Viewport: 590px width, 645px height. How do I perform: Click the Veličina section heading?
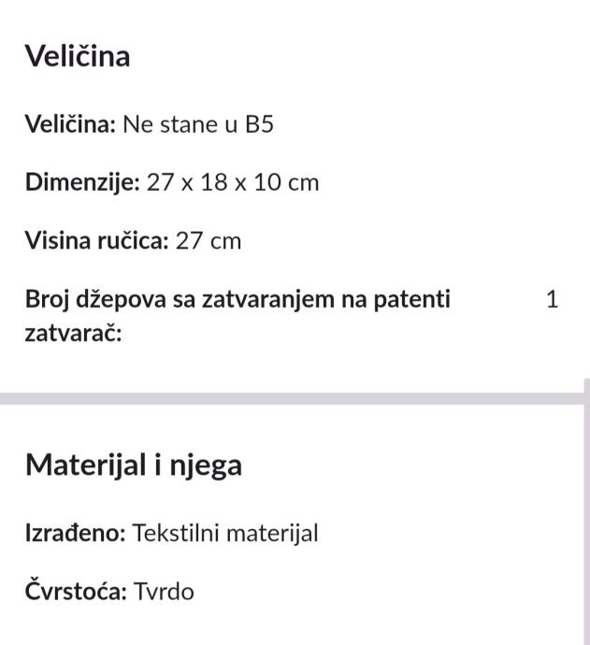tap(78, 56)
